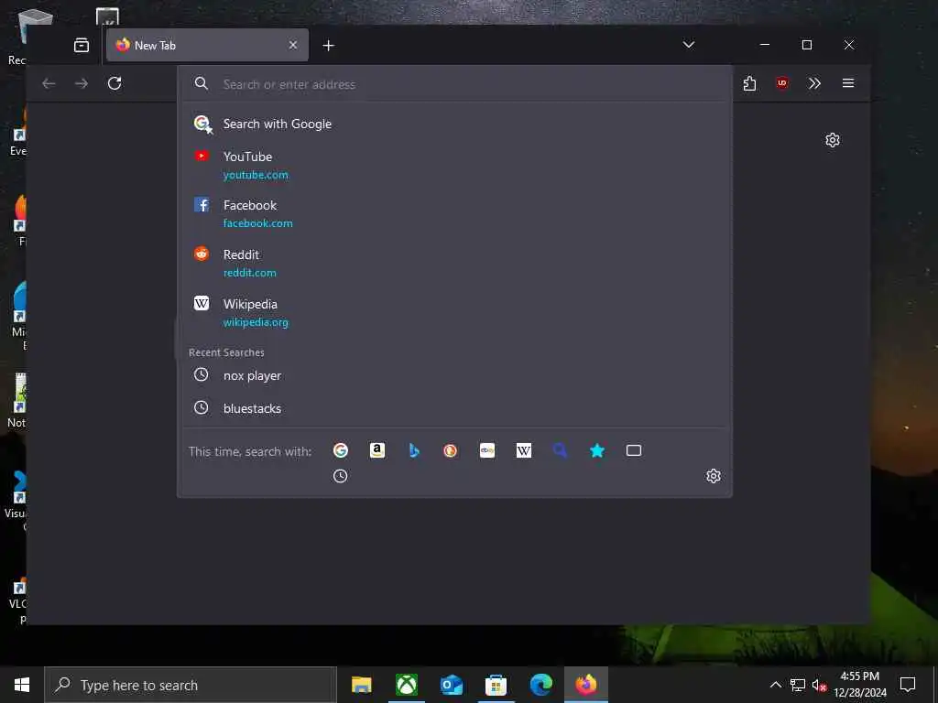The image size is (938, 703).
Task: Open the uBlock Origin extension icon
Action: pos(782,83)
